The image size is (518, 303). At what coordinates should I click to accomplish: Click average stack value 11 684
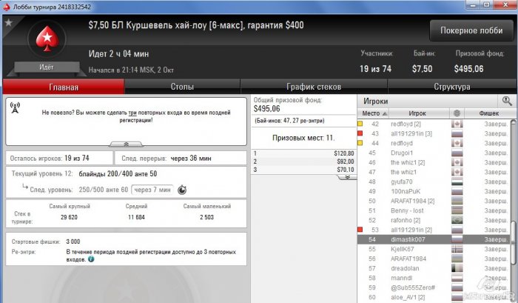coord(136,217)
